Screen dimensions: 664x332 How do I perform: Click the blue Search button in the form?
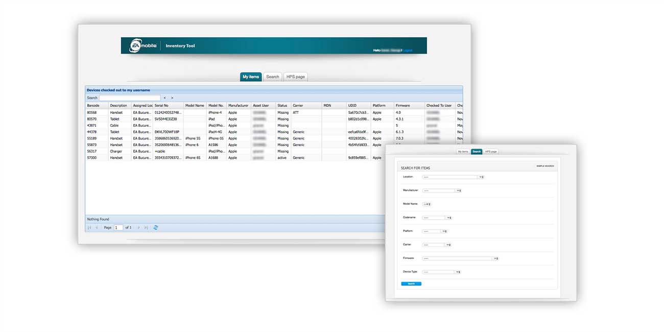(x=411, y=283)
